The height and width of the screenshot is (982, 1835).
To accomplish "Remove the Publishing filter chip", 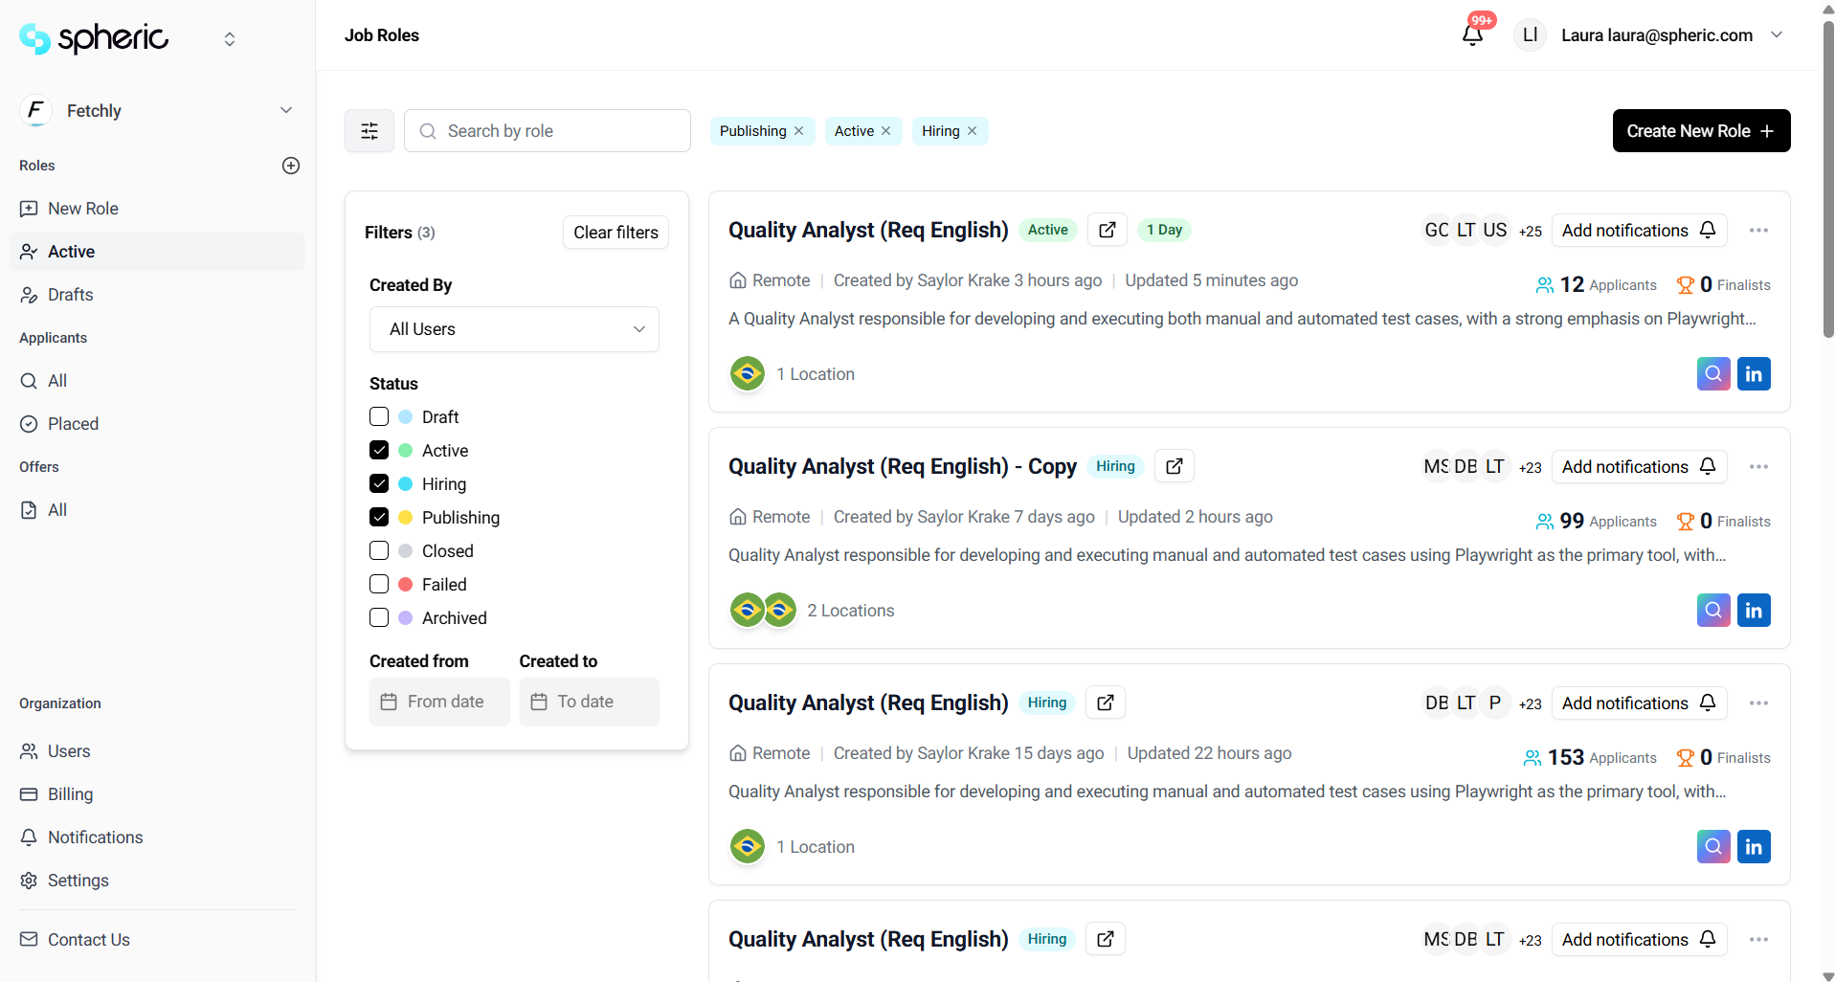I will [x=799, y=131].
